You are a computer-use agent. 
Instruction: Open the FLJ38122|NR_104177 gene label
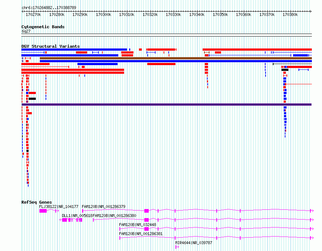click(x=59, y=207)
